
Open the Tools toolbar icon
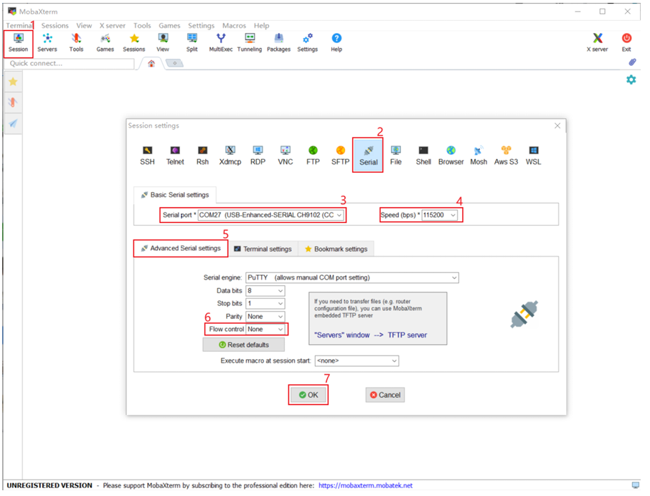[76, 43]
